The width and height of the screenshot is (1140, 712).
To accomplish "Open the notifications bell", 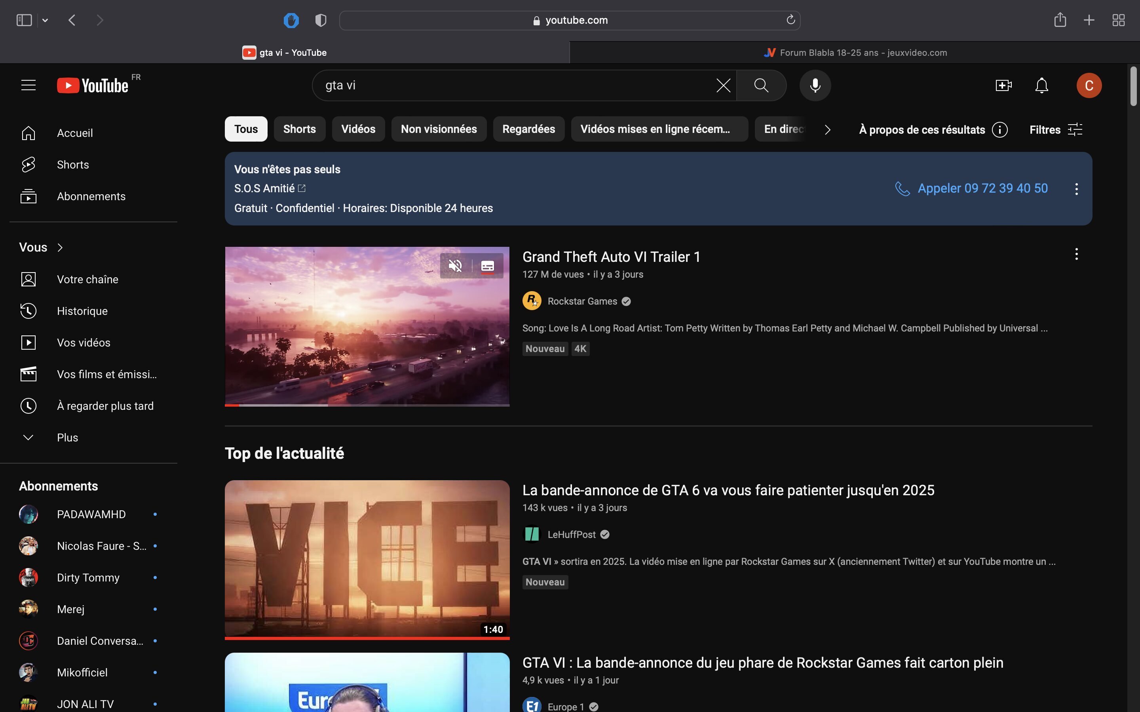I will click(1041, 85).
